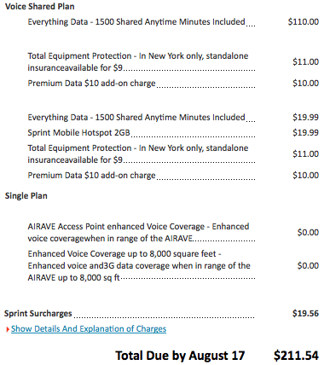Click the Sprint Surcharges label
The image size is (330, 365).
tap(38, 314)
